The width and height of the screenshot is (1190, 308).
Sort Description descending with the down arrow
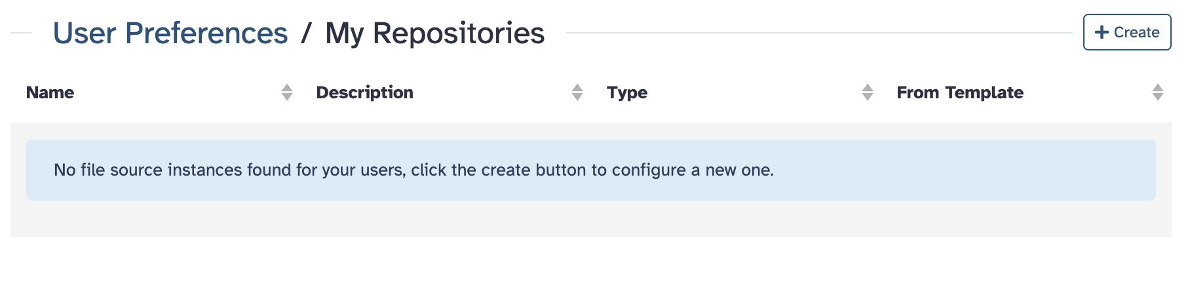577,97
